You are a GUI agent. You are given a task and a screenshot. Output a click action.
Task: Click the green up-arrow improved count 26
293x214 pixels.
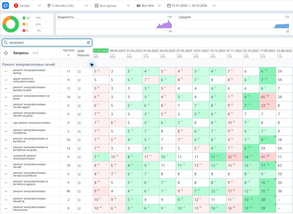tap(26, 18)
